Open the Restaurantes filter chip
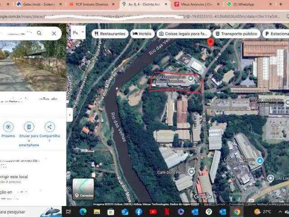The width and height of the screenshot is (289, 217). pos(110,34)
